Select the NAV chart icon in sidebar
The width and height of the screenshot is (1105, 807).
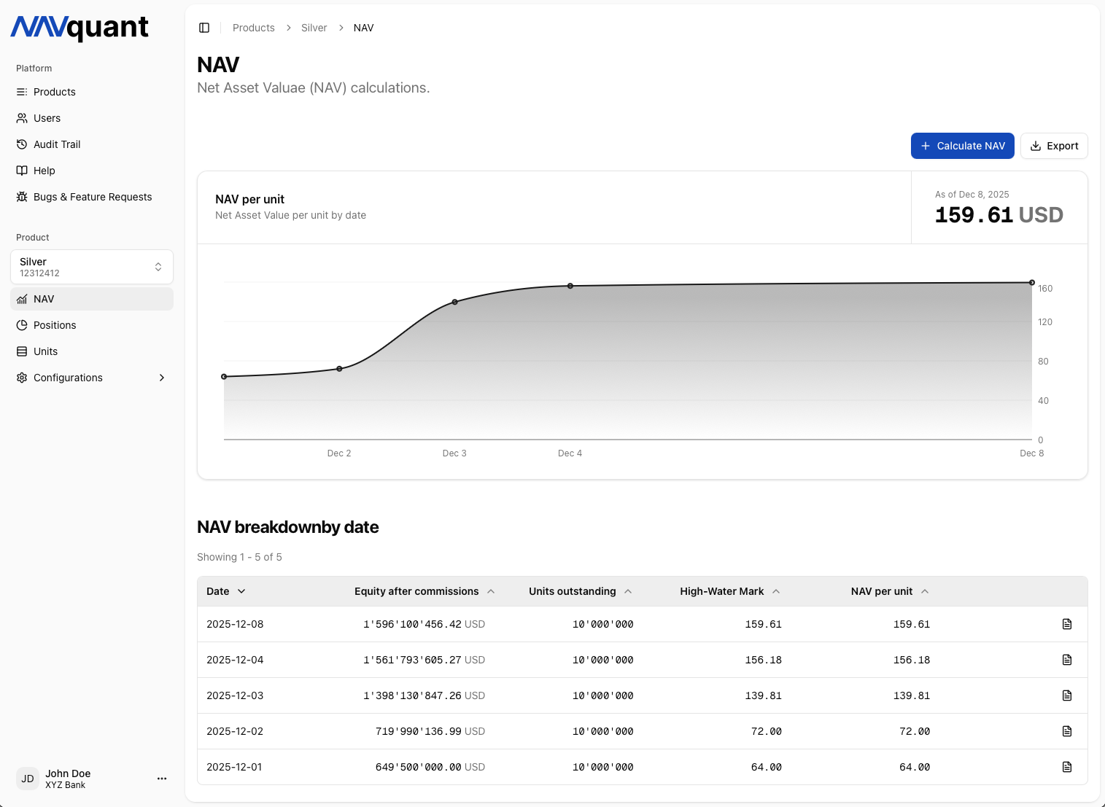point(22,299)
